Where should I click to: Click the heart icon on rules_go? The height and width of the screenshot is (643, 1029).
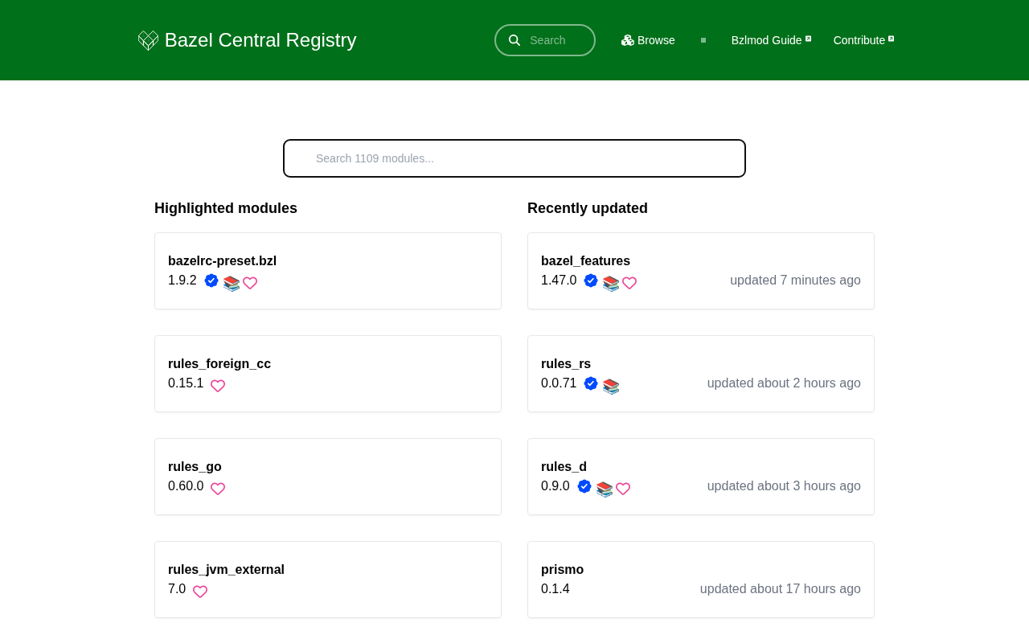point(218,489)
